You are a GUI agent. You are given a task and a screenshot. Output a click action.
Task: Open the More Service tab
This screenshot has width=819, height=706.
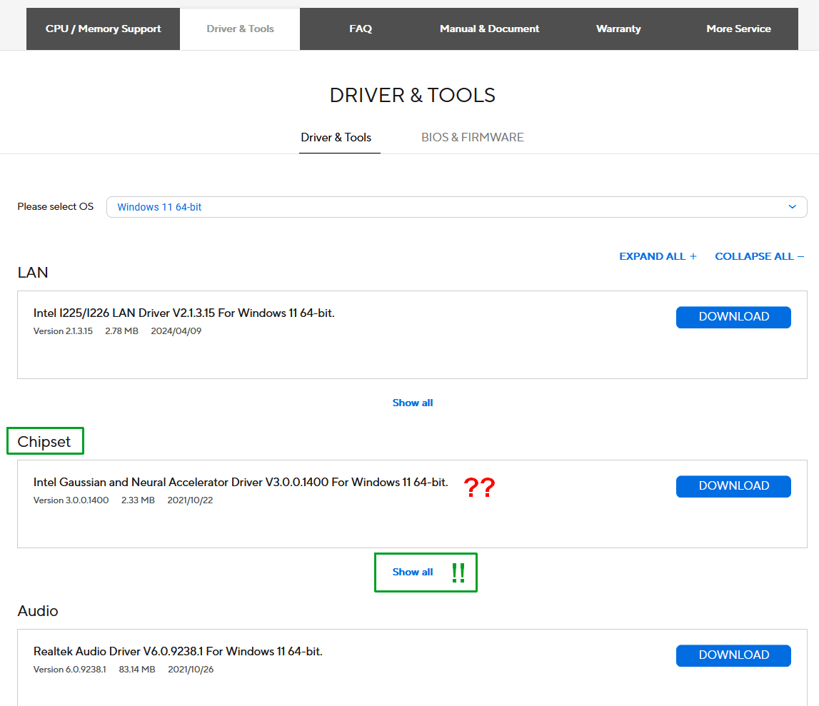[738, 29]
